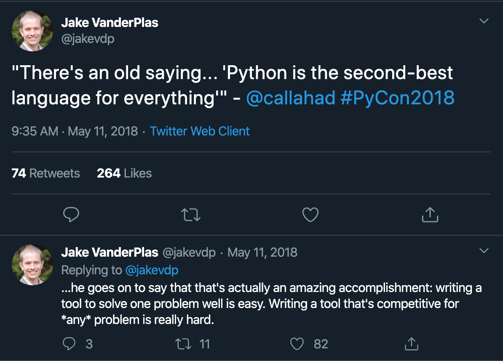Viewport: 503px width, 361px height.
Task: Share the follow-up reply tweet
Action: coord(411,344)
